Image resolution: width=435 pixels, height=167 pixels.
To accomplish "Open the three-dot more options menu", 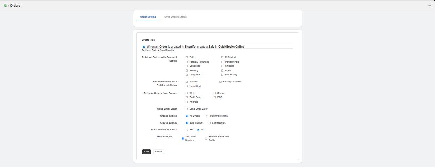I will (430, 6).
